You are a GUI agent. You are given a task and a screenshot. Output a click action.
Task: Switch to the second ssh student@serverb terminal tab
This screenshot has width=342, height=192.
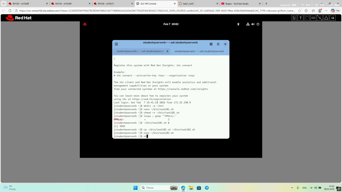(x=199, y=51)
